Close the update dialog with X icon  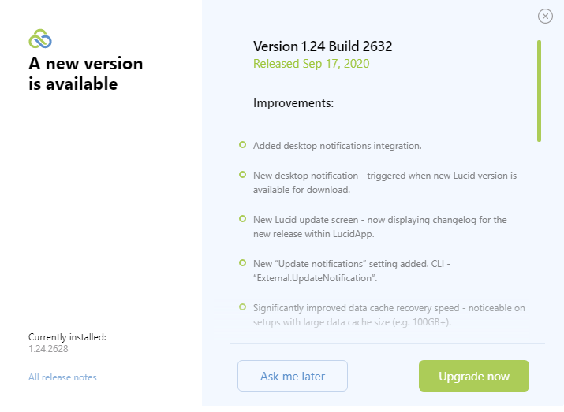point(545,17)
